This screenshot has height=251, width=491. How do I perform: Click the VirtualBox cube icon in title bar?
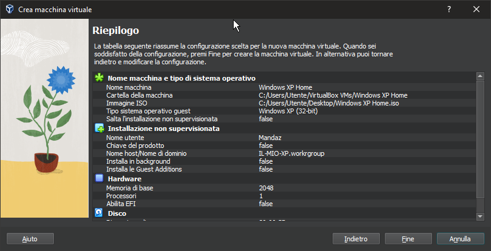tap(10, 9)
